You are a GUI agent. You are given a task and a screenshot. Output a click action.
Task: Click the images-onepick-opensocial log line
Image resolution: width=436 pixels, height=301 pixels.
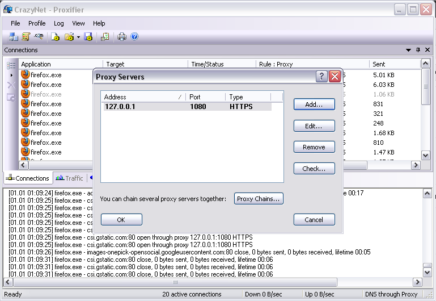coord(189,252)
